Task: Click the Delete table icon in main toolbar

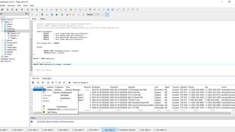Action: (37, 10)
